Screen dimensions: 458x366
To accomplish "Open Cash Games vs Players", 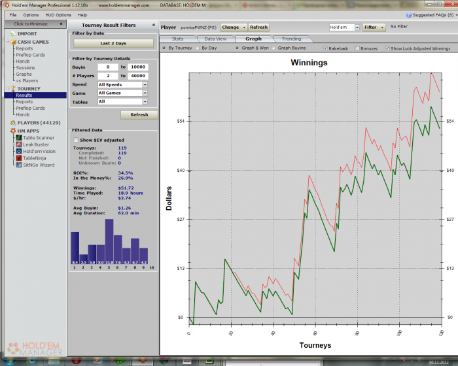I will 27,80.
